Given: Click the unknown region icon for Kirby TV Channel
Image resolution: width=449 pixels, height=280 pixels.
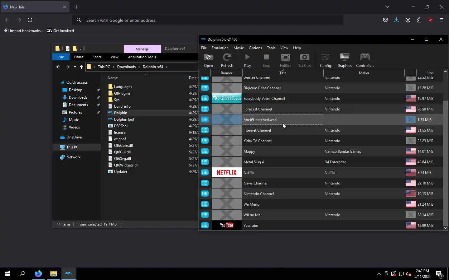Looking at the screenshot, I should tap(411, 141).
